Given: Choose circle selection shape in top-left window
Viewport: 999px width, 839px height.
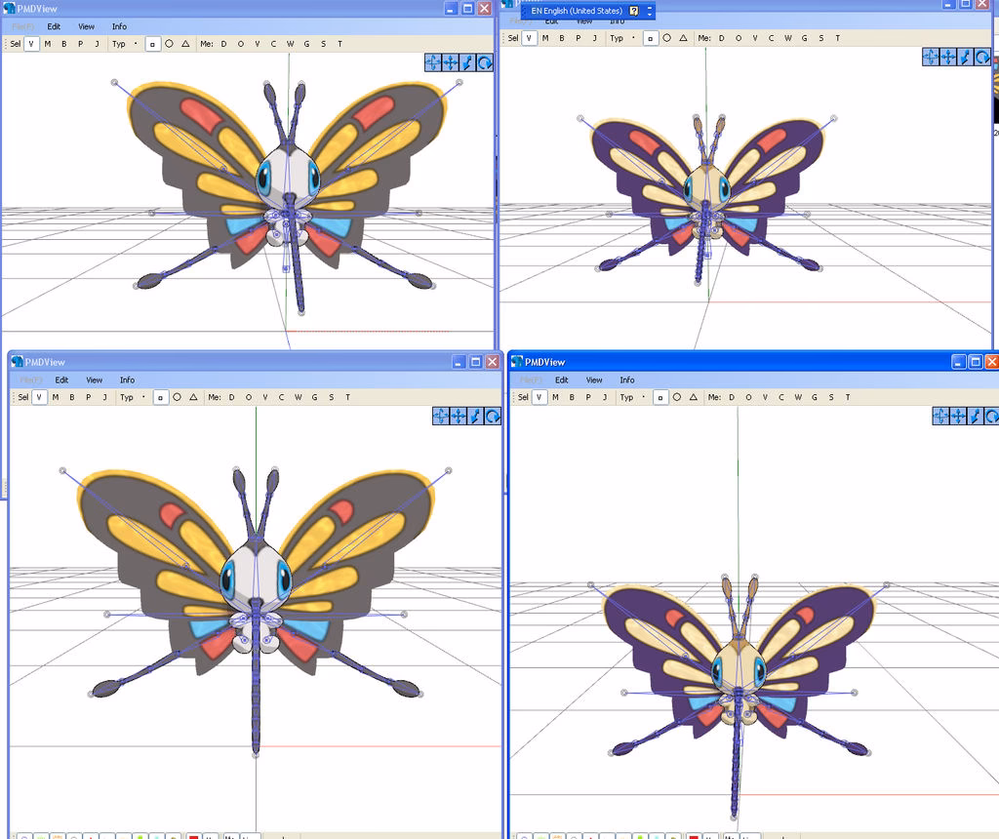Looking at the screenshot, I should point(169,44).
